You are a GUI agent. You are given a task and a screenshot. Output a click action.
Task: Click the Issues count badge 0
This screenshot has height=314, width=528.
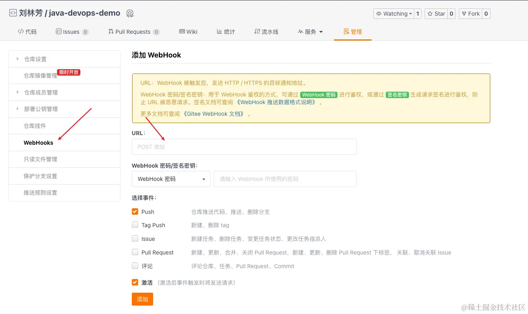click(x=86, y=32)
